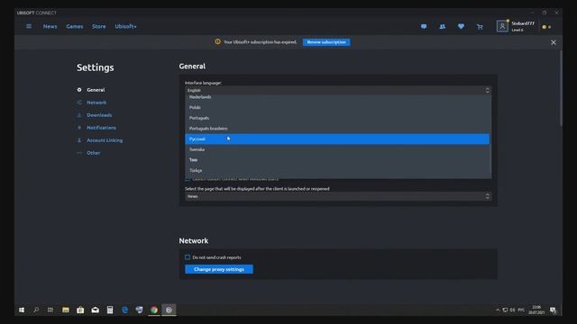Select Notifications in settings sidebar
The image size is (577, 324).
pyautogui.click(x=101, y=128)
